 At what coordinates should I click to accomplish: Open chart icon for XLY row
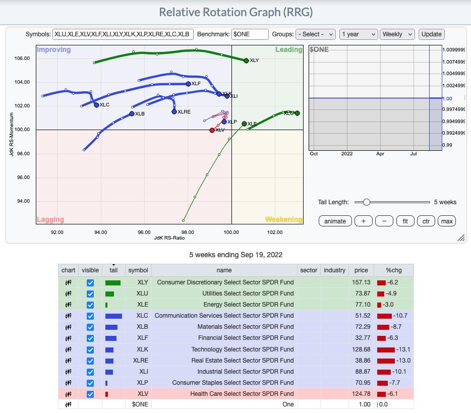coord(68,282)
